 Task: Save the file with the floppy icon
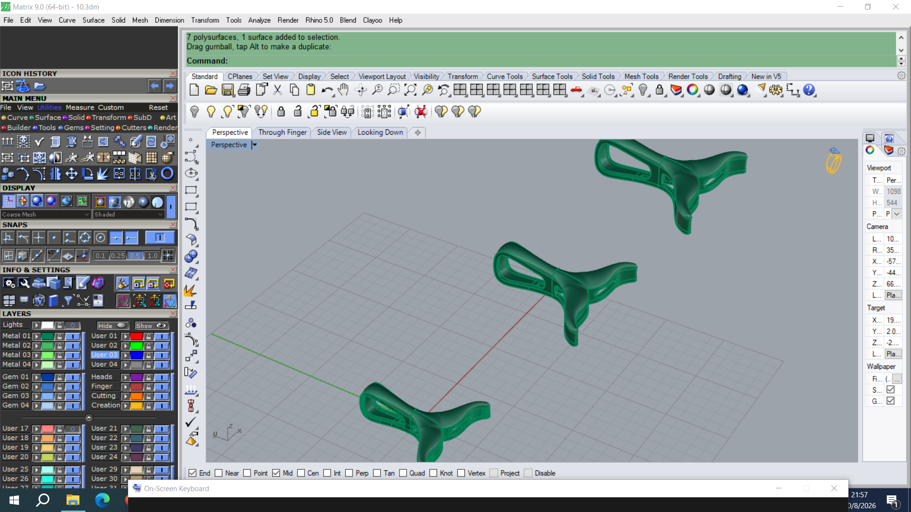pyautogui.click(x=227, y=90)
